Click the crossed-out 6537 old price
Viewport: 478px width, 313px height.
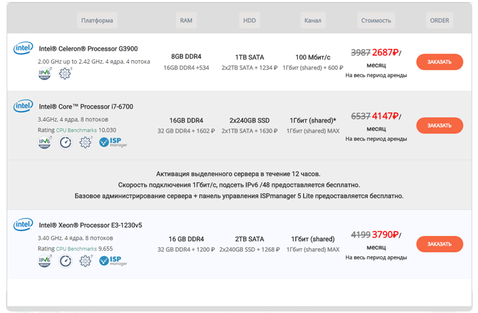[361, 116]
